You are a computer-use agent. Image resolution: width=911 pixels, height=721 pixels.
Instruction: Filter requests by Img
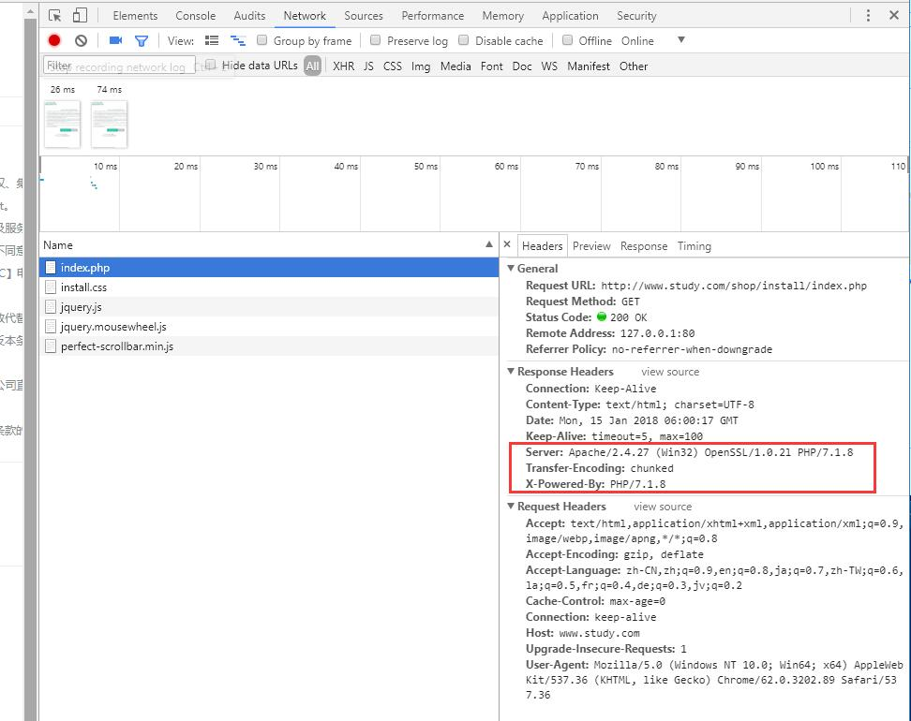[421, 66]
